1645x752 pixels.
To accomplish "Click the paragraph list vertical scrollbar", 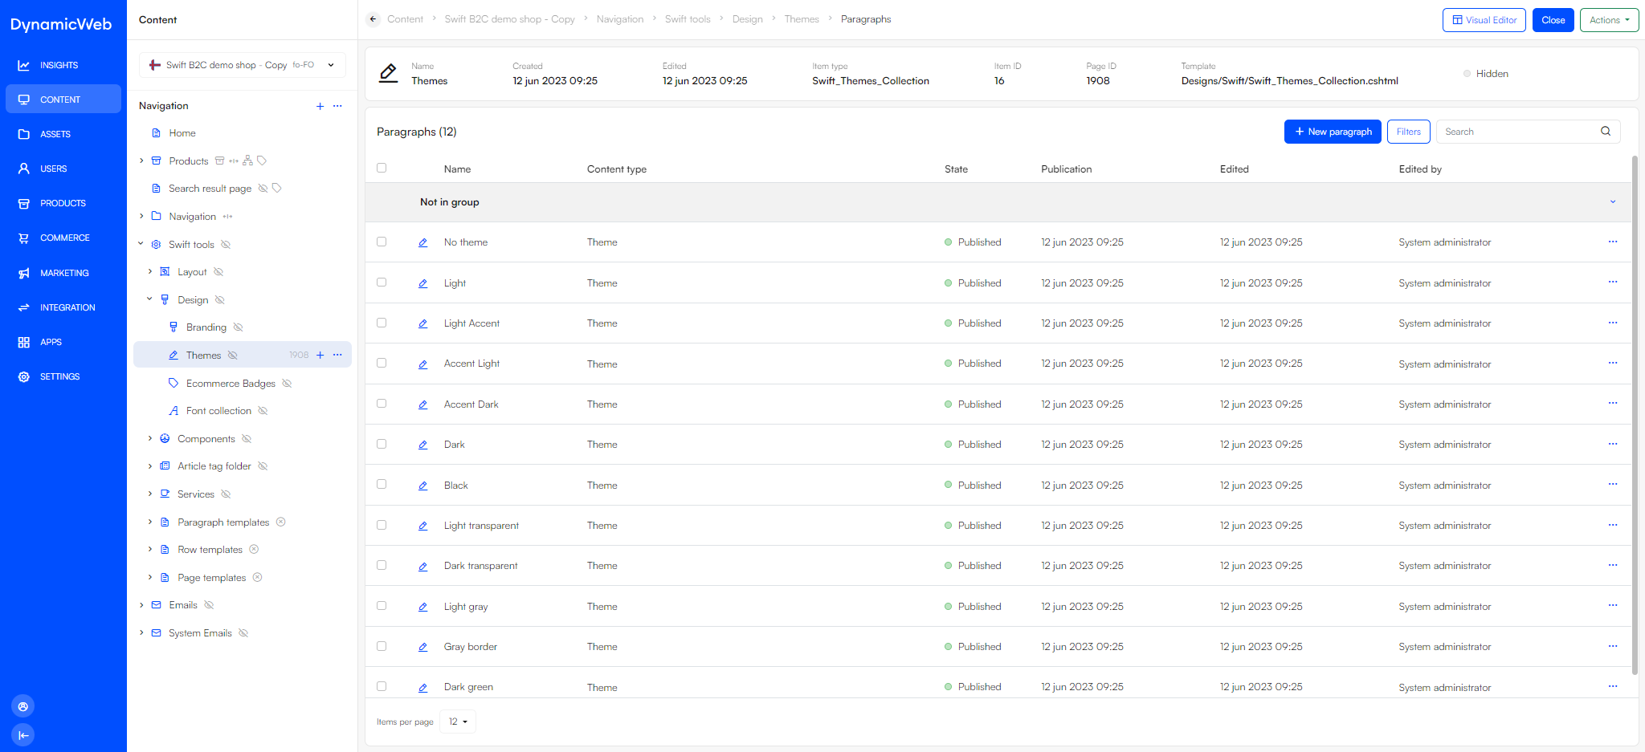I will point(1634,414).
